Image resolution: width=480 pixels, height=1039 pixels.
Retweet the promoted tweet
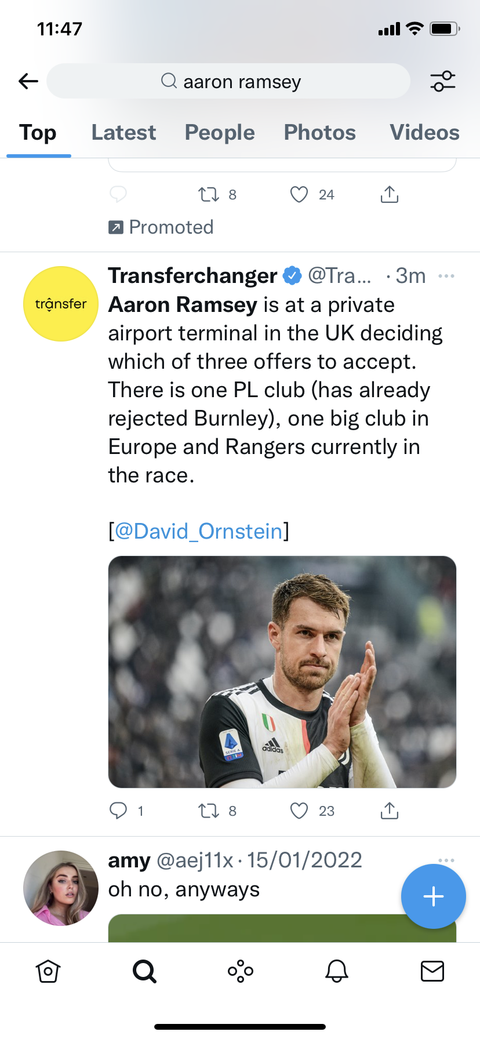(209, 194)
